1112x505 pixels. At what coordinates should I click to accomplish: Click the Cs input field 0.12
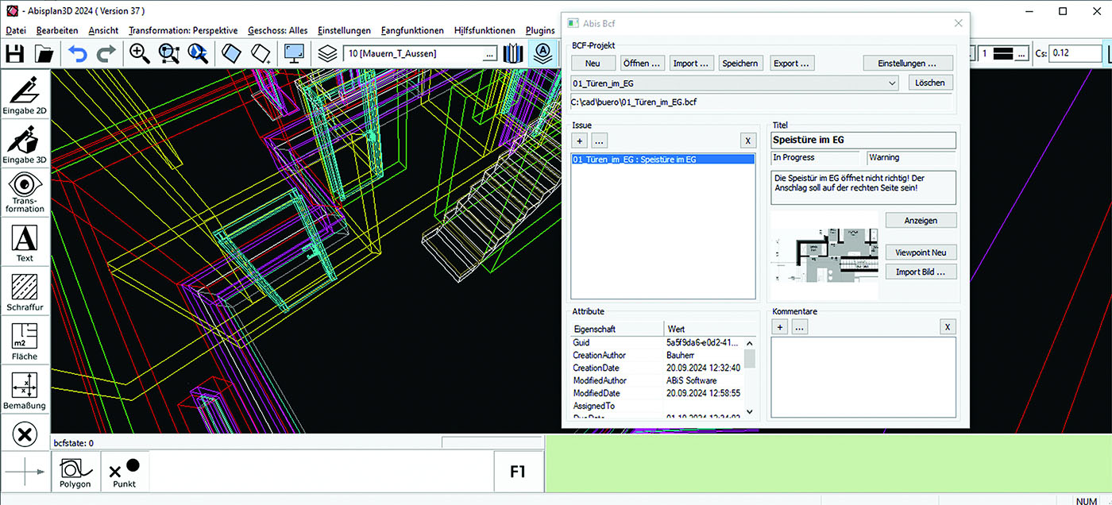coord(1075,54)
